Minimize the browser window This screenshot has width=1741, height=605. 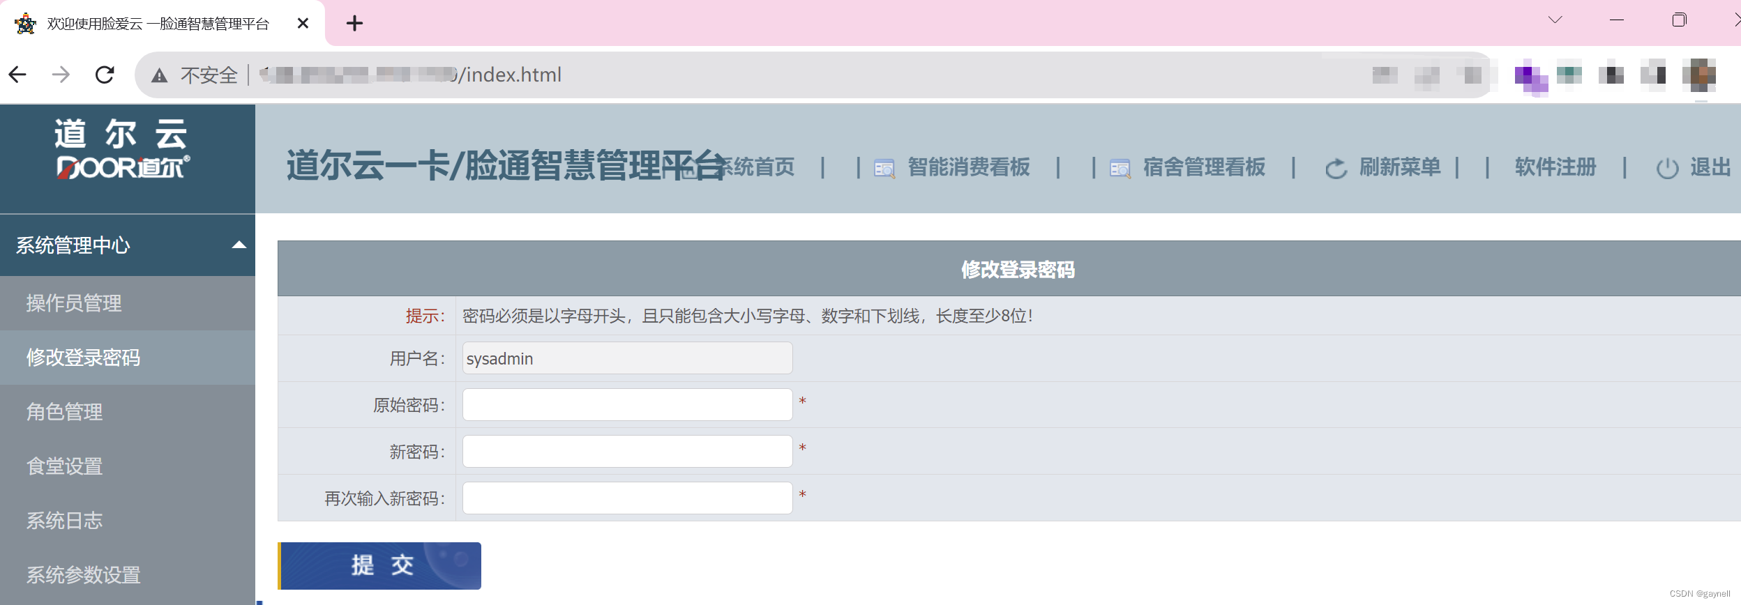1617,20
